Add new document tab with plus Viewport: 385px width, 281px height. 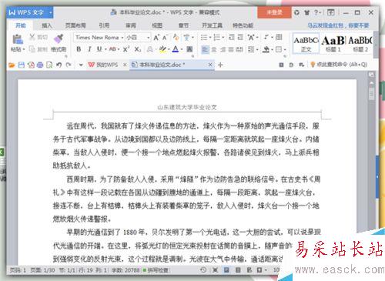point(220,65)
